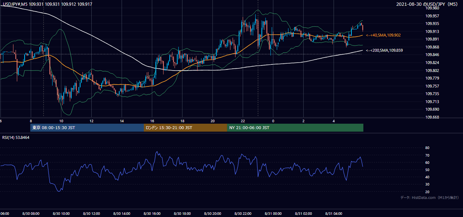463x217 pixels.
Task: Click the RSI 30 level label
Action: (427, 184)
